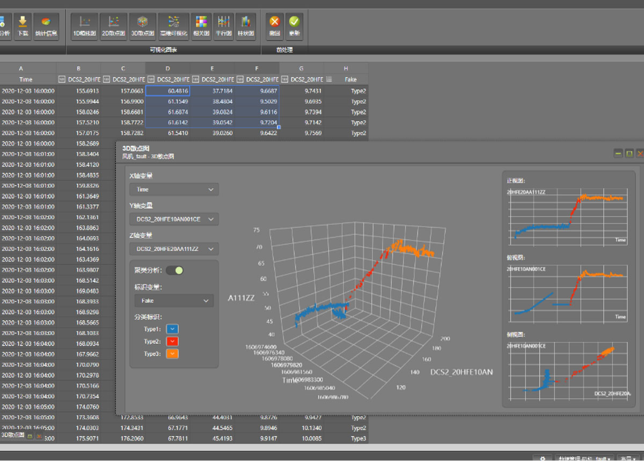Pick the Type1 blue color swatch
The height and width of the screenshot is (461, 644).
172,329
